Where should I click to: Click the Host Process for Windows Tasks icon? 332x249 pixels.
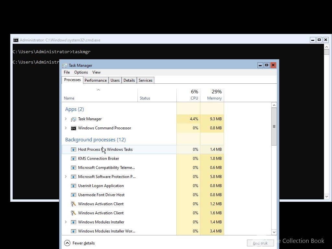(74, 149)
